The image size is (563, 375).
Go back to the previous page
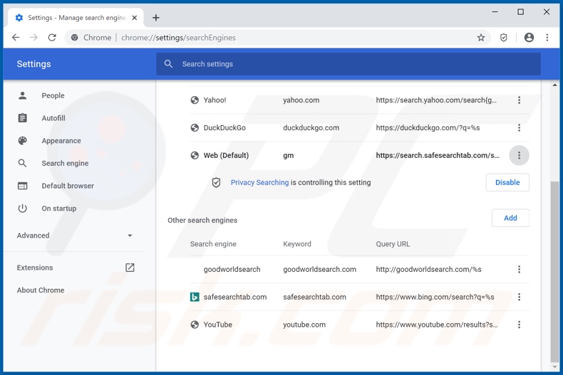click(16, 37)
